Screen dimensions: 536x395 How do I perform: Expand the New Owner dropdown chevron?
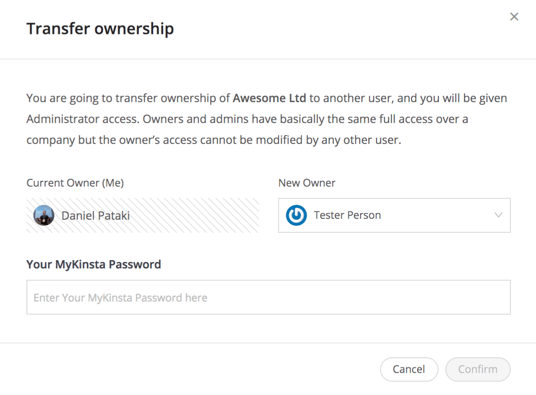pos(499,215)
